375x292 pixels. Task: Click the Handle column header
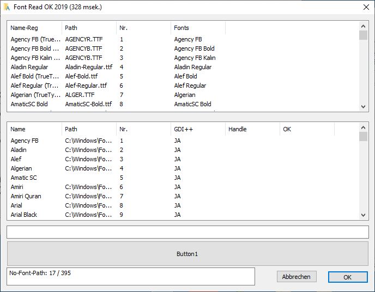pyautogui.click(x=252, y=129)
